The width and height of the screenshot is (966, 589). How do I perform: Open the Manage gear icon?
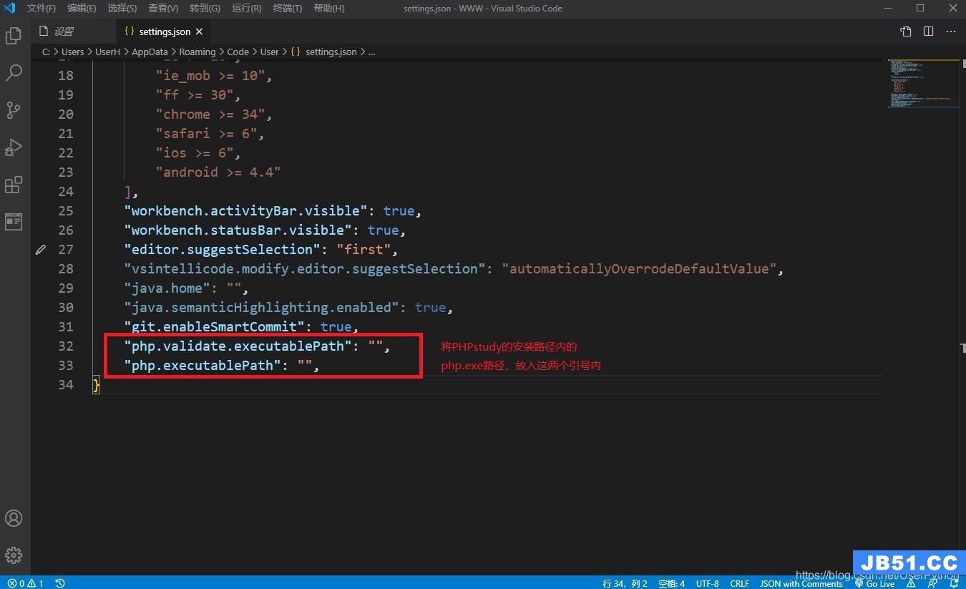pos(14,555)
